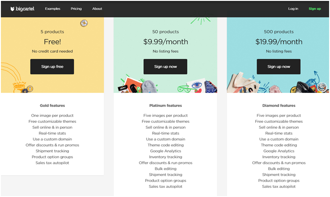
Task: Open the Examples menu item
Action: tap(52, 9)
